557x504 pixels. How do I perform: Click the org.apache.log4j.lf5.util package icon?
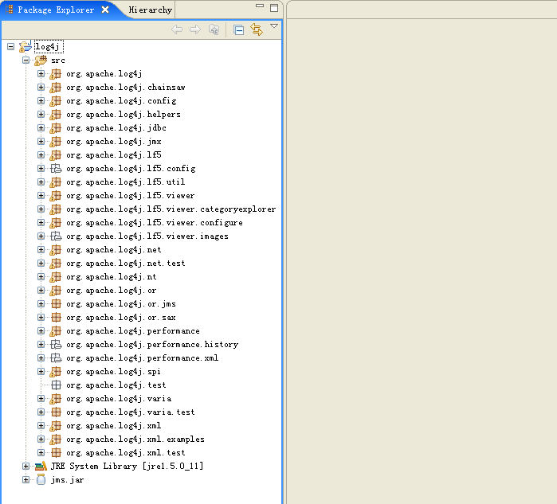55,182
